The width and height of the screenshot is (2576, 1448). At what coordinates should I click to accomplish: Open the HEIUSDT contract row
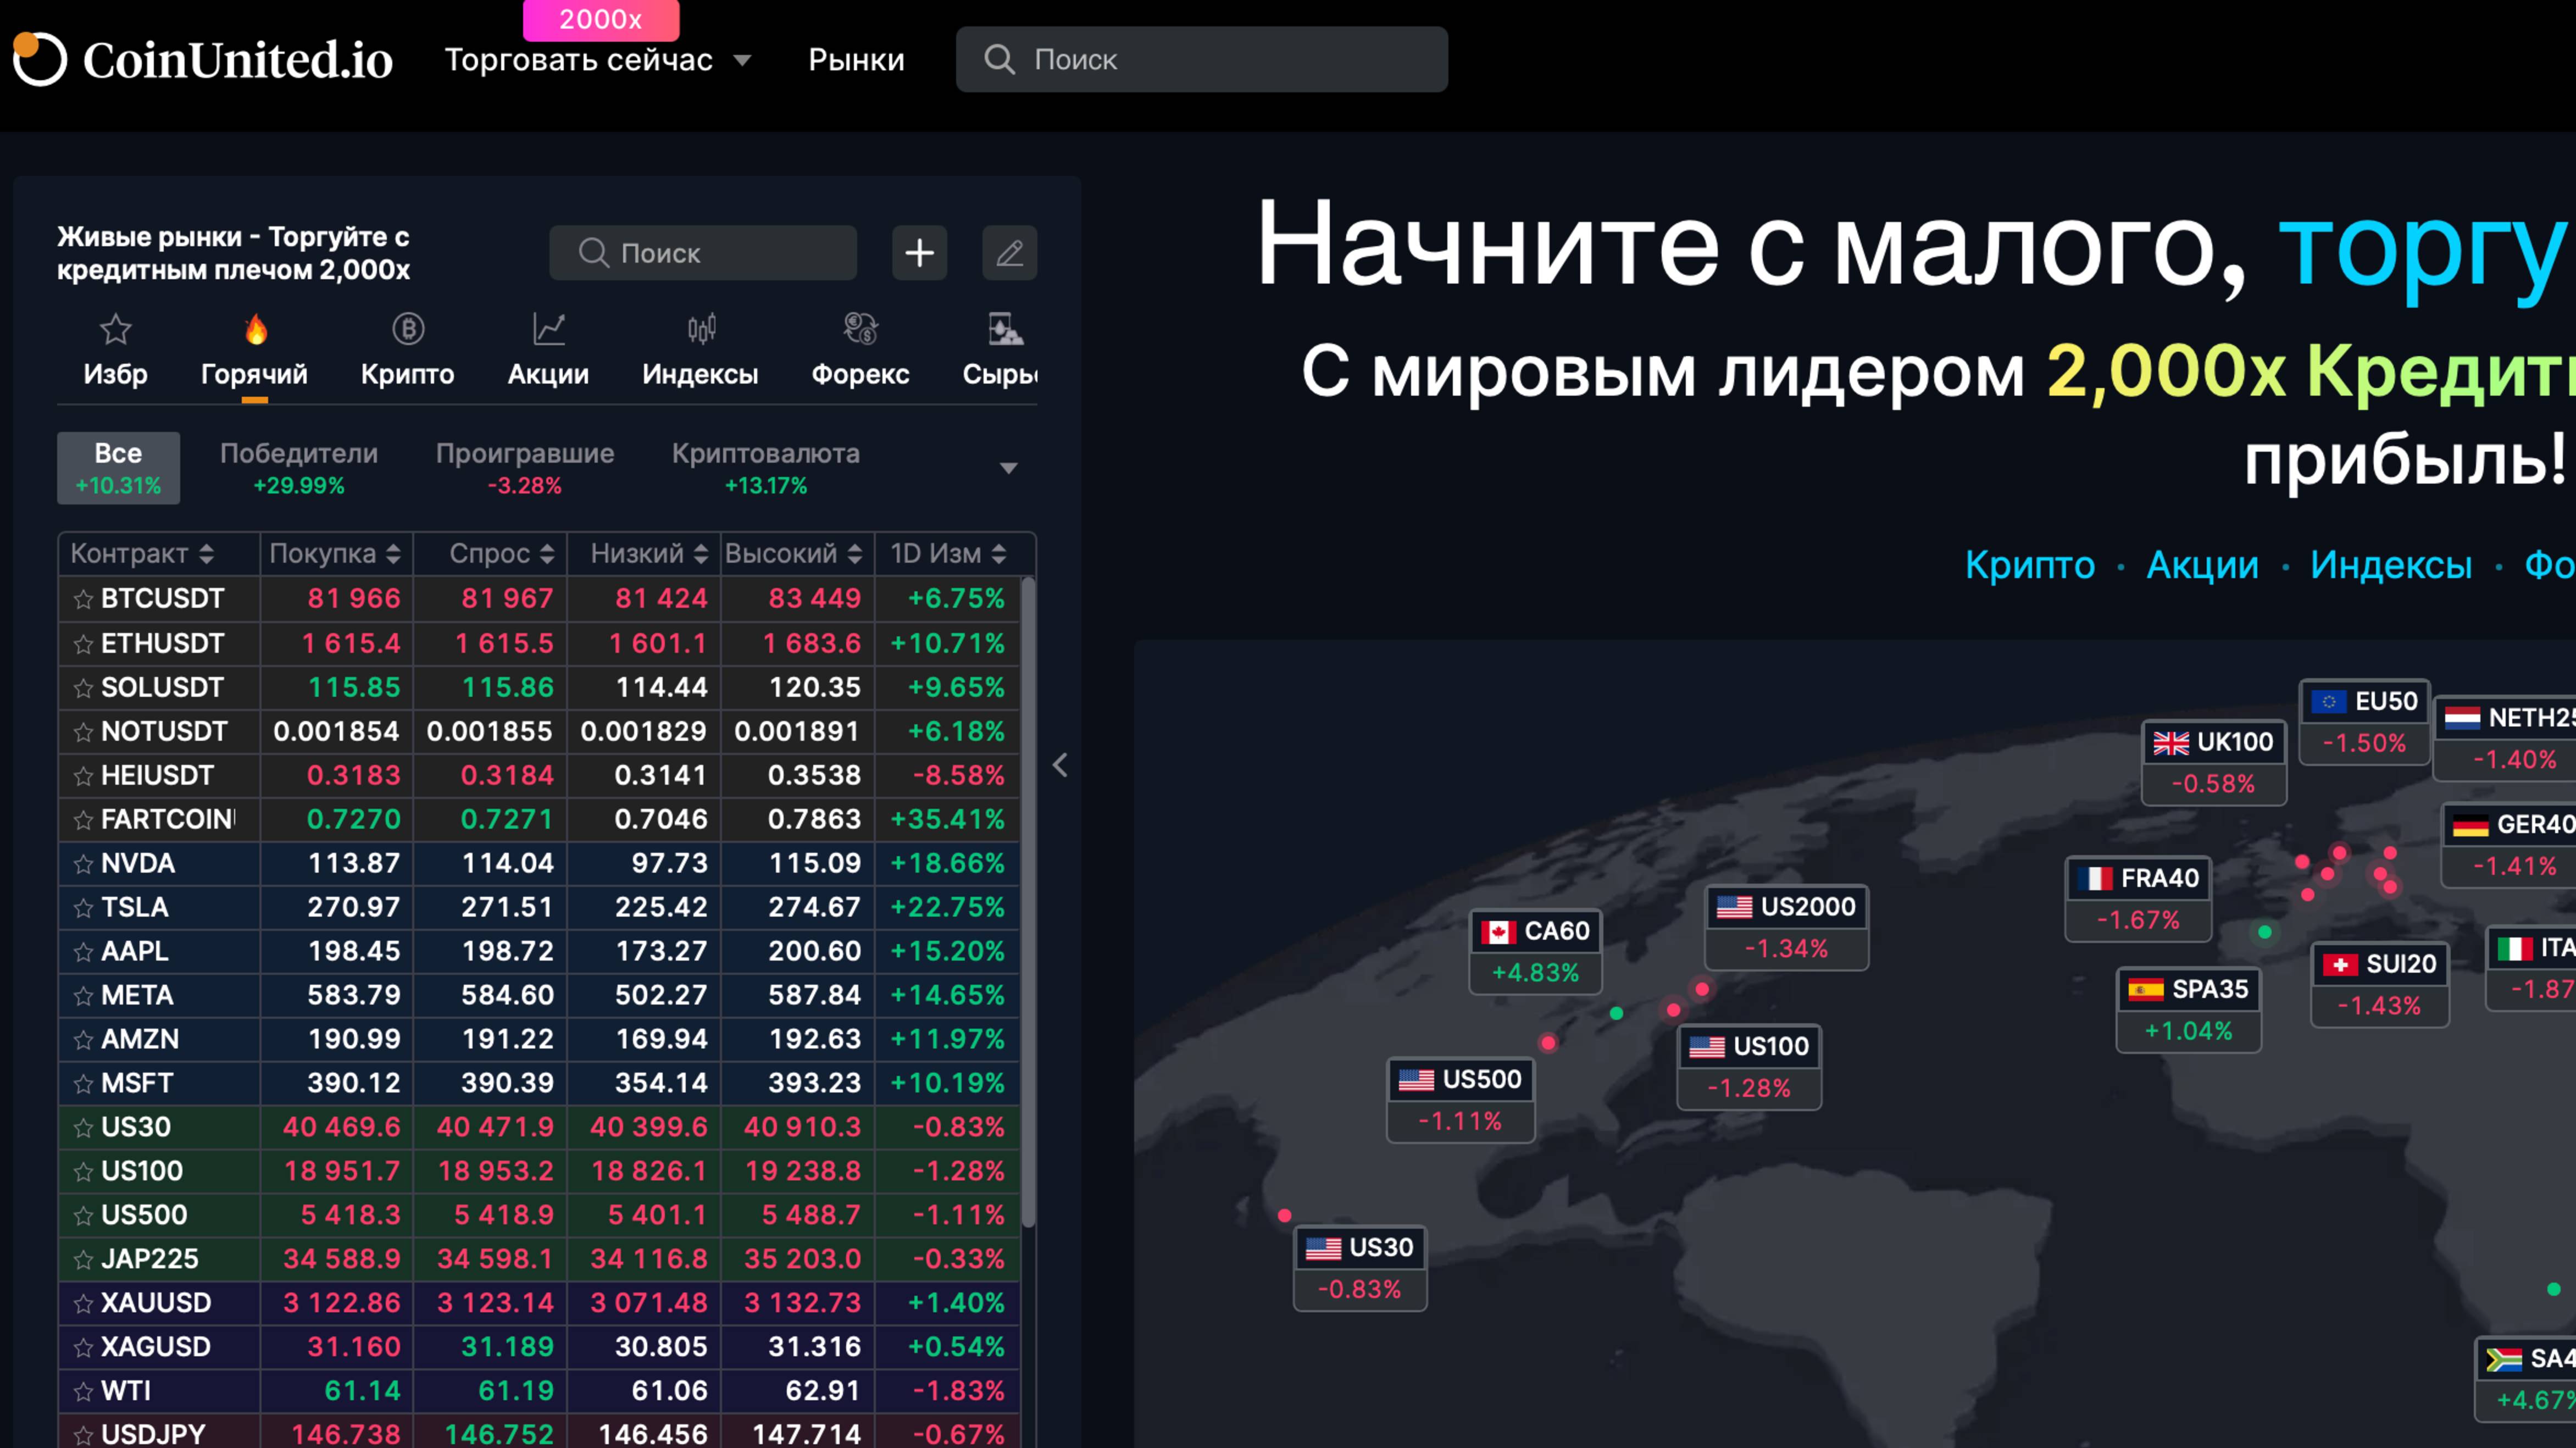pos(540,776)
